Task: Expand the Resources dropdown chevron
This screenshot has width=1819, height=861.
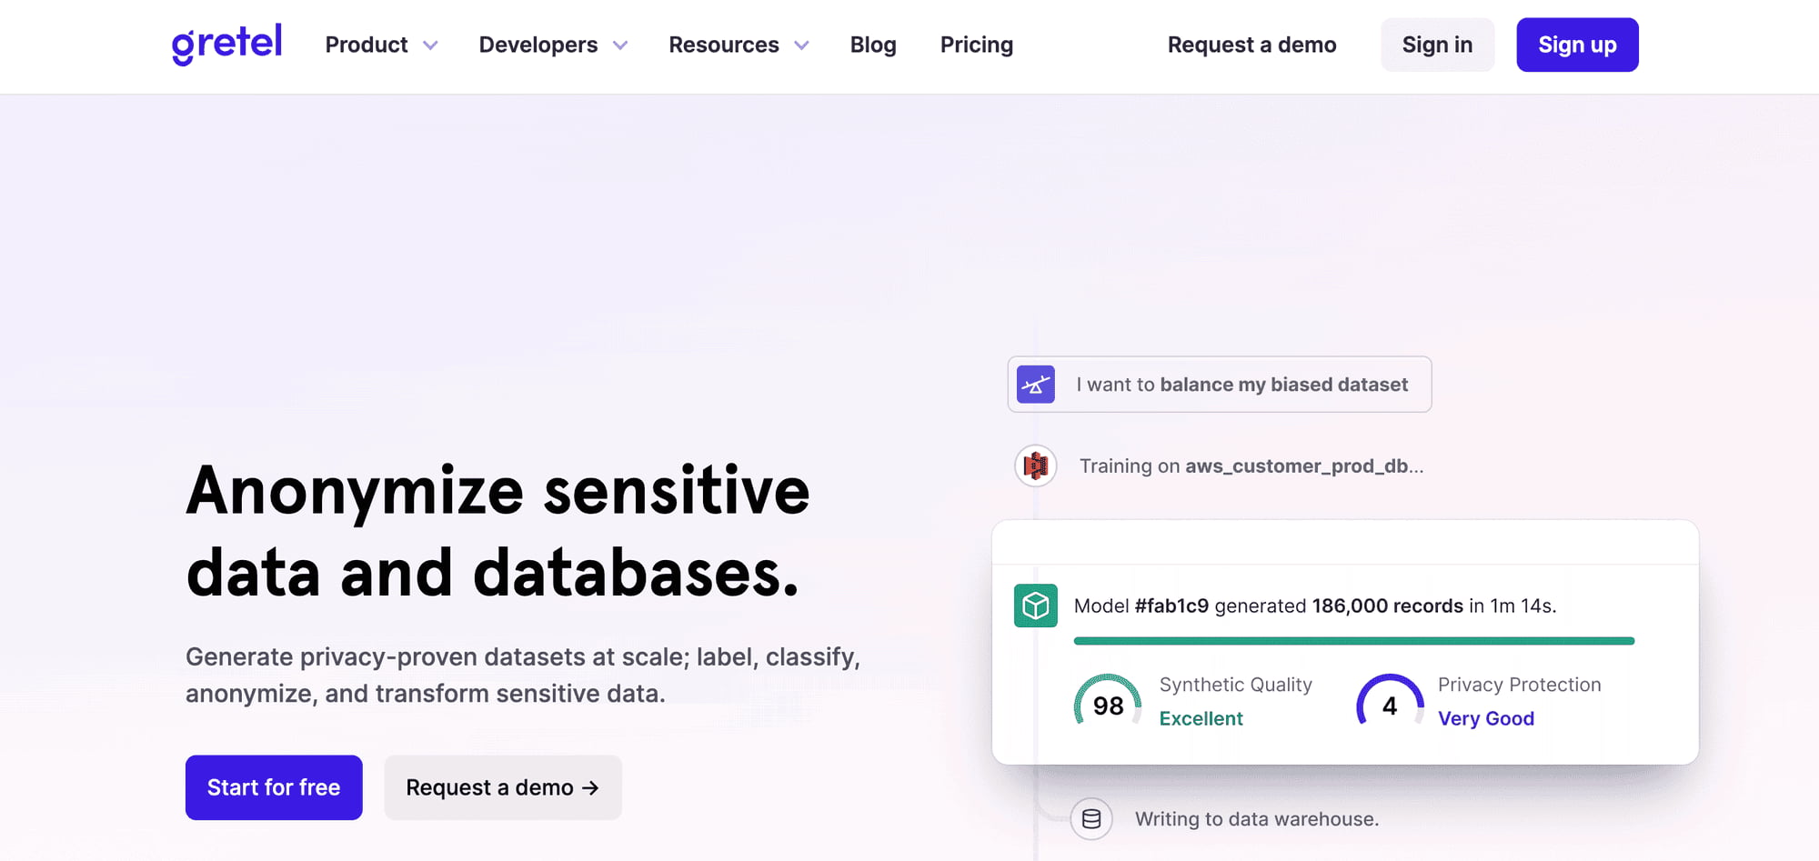Action: click(x=801, y=45)
